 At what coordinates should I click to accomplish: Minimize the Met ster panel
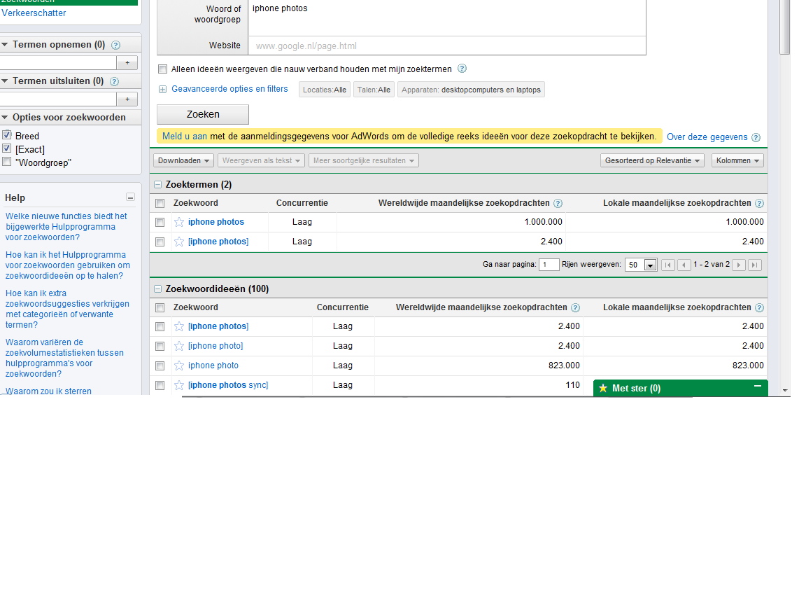pyautogui.click(x=757, y=387)
